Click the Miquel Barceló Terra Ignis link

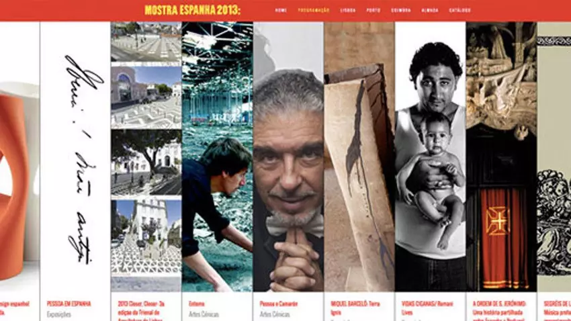click(x=355, y=308)
